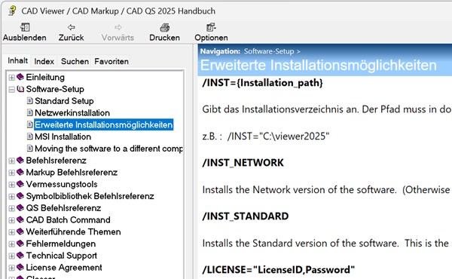Click the page icon next to MSI Installation
452x279 pixels.
[29, 136]
